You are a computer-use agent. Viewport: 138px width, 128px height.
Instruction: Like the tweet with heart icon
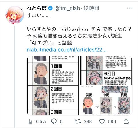[x=102, y=121]
